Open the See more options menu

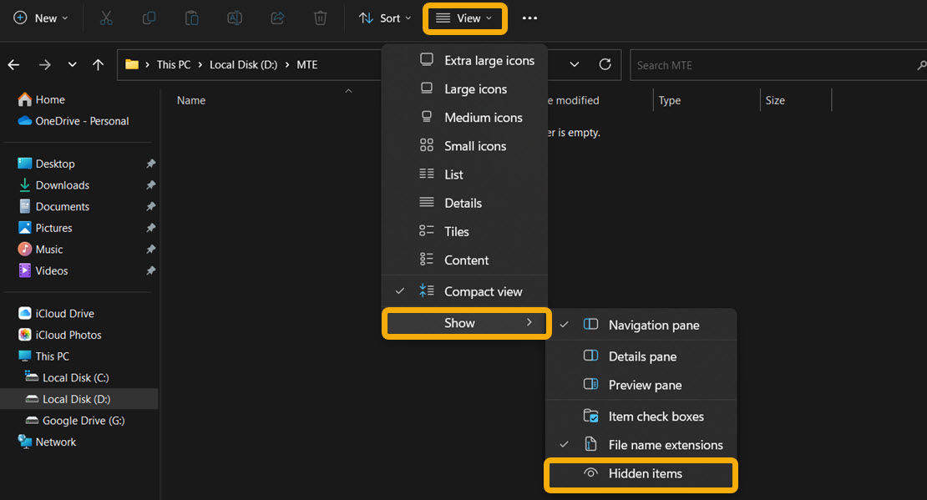529,18
